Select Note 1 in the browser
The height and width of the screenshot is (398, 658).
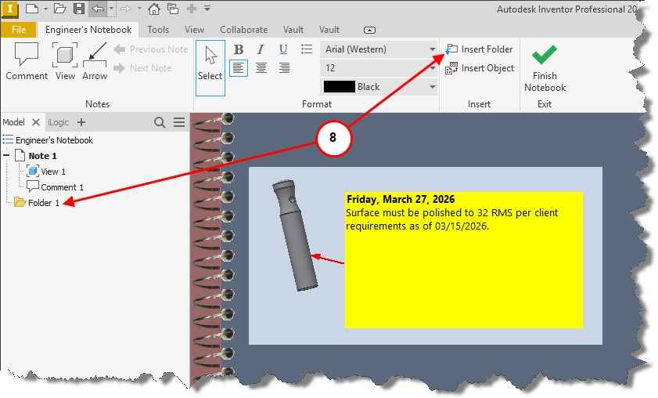[x=42, y=156]
